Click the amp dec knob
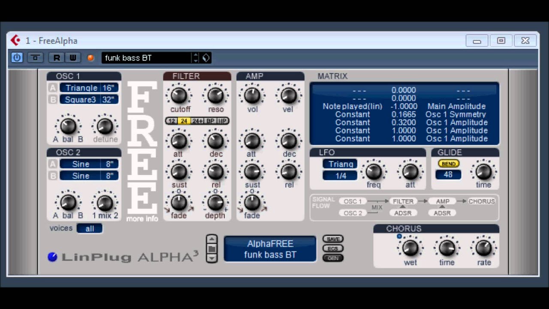549x309 pixels. coord(289,140)
